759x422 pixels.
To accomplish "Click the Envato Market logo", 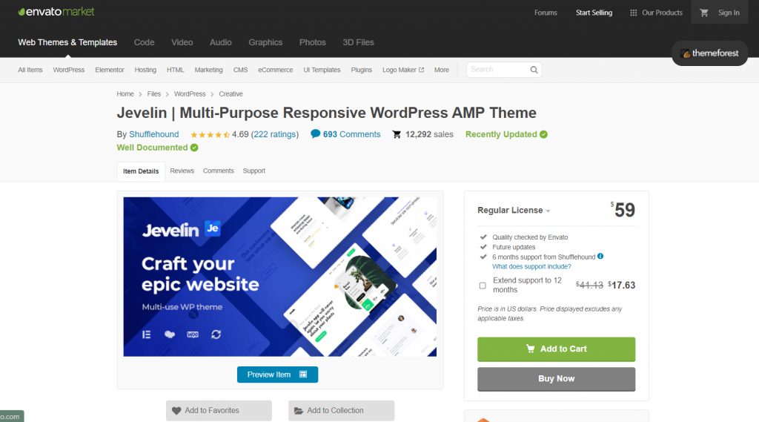I will click(56, 12).
